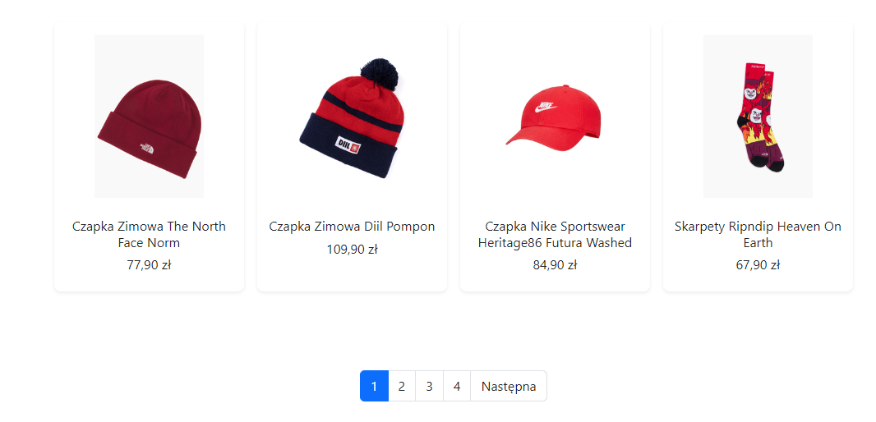Go to pagination page 1
Viewport: 876px width, 422px height.
(374, 386)
